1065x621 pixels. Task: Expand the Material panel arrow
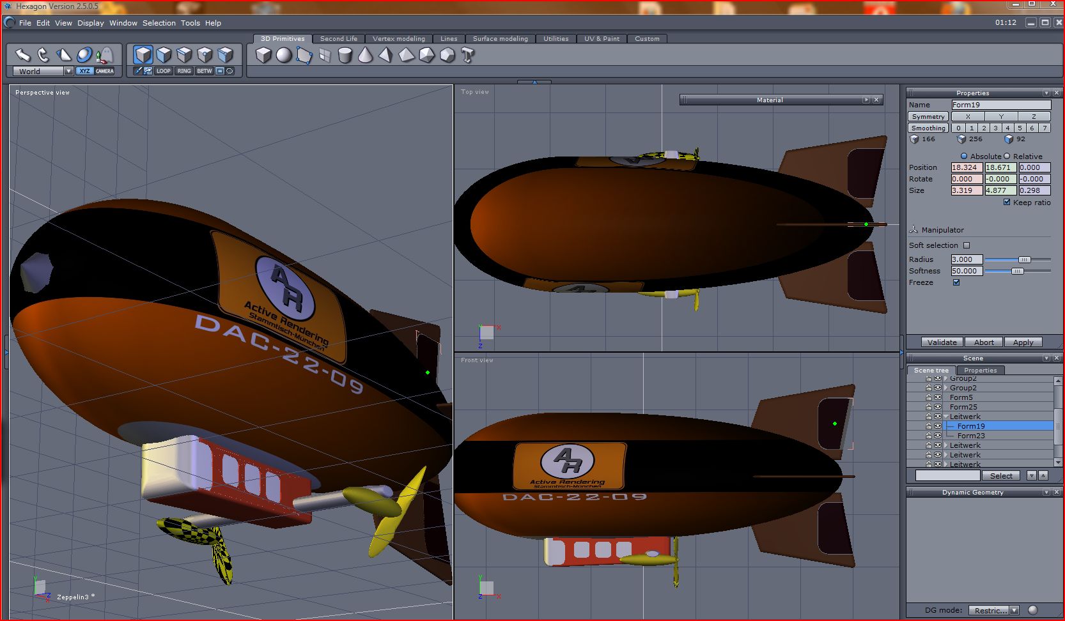pyautogui.click(x=866, y=100)
